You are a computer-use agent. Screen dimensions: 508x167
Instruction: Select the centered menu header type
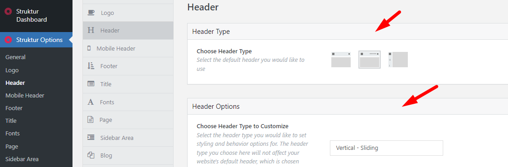(x=369, y=59)
